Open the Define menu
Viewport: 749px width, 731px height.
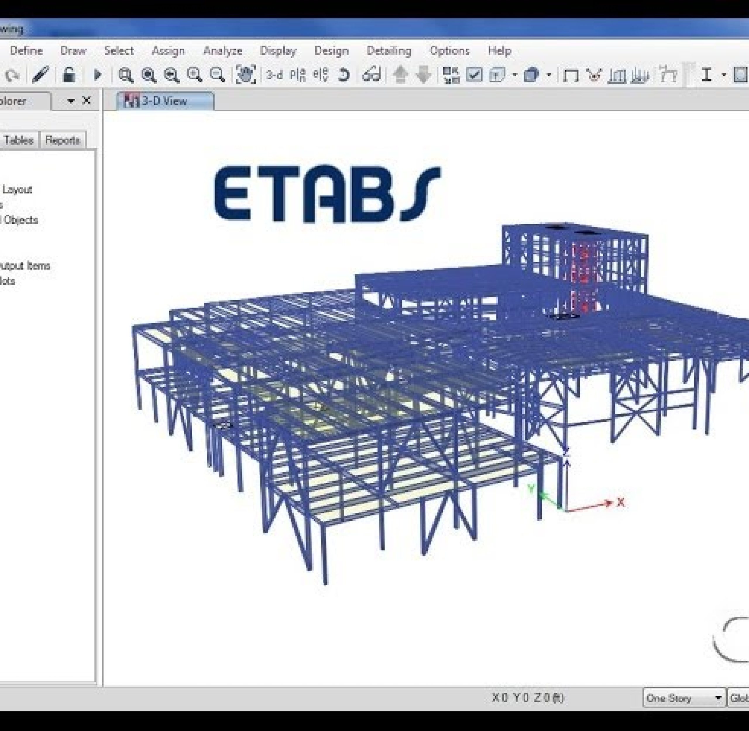(26, 51)
